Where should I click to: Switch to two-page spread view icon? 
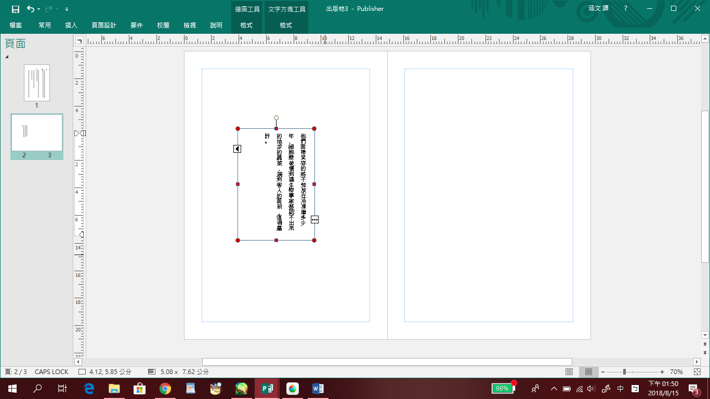click(588, 372)
